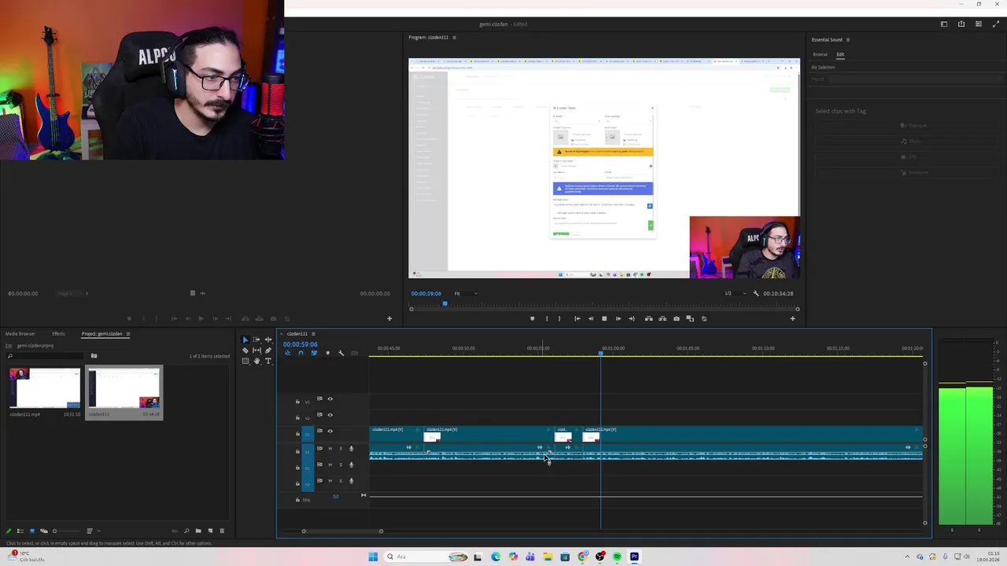Select the Hand tool

coord(256,361)
